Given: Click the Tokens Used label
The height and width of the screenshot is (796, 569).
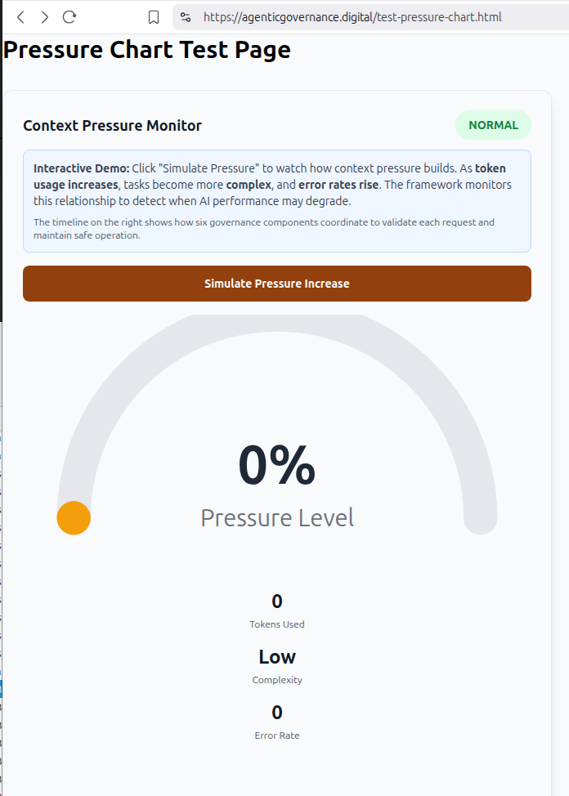Looking at the screenshot, I should click(x=277, y=624).
